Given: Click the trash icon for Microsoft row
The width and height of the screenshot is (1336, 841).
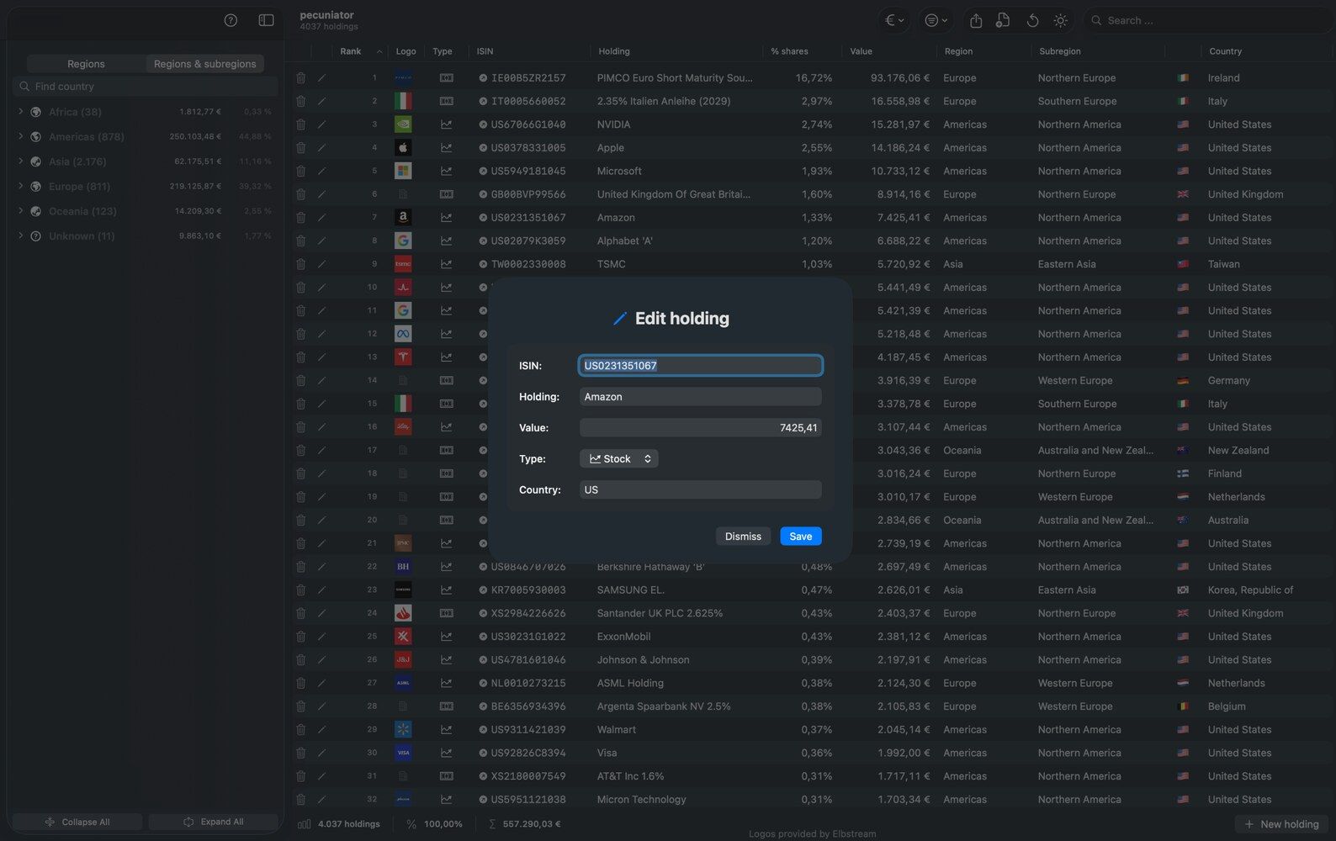Looking at the screenshot, I should [300, 171].
